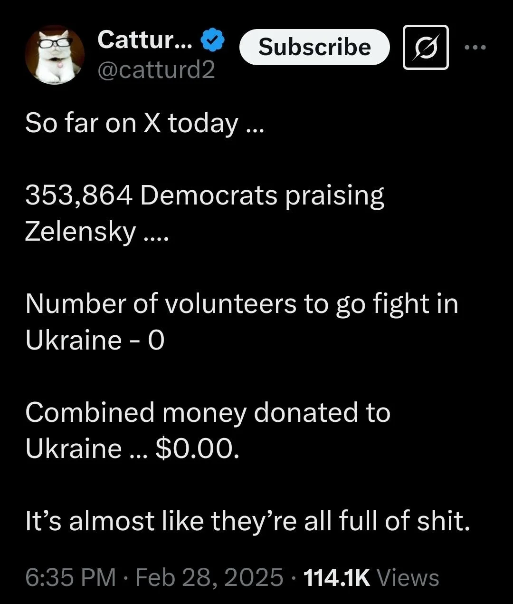This screenshot has width=513, height=604.
Task: Click the word "Democrats" in the post
Action: pos(209,195)
